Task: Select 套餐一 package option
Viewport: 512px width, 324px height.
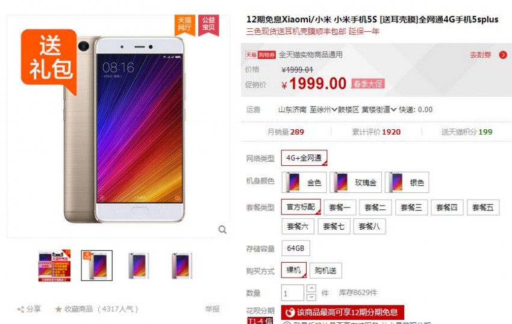Action: 340,207
